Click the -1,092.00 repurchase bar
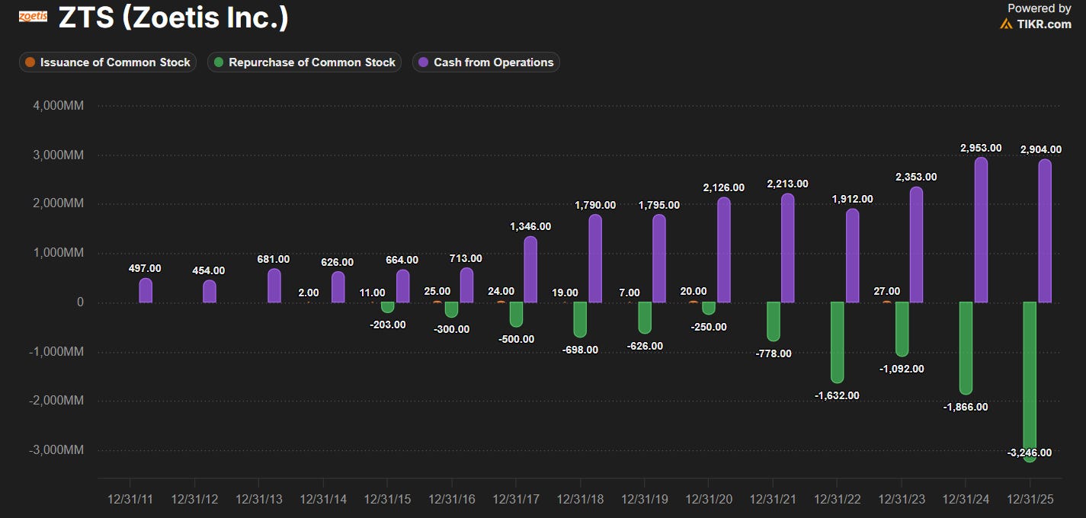 pos(902,329)
